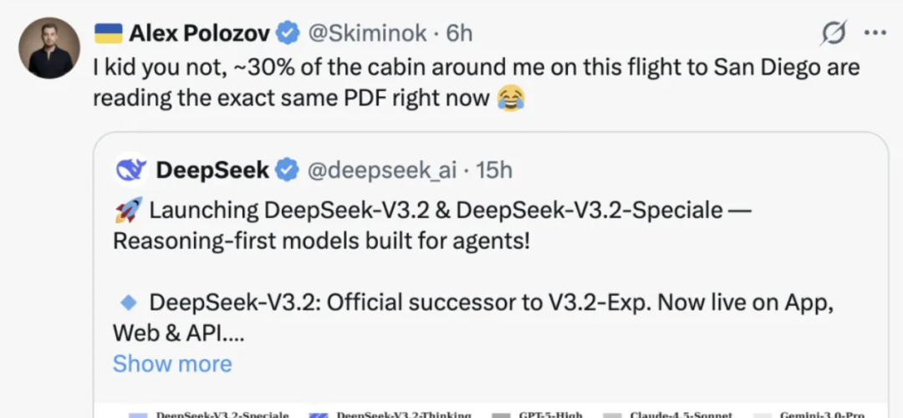This screenshot has width=903, height=418.
Task: Open the 6h timestamp of Alex's post
Action: [x=460, y=33]
